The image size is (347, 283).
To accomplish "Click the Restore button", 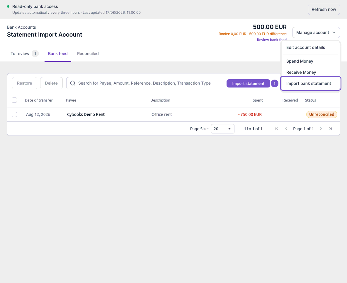I will [25, 83].
